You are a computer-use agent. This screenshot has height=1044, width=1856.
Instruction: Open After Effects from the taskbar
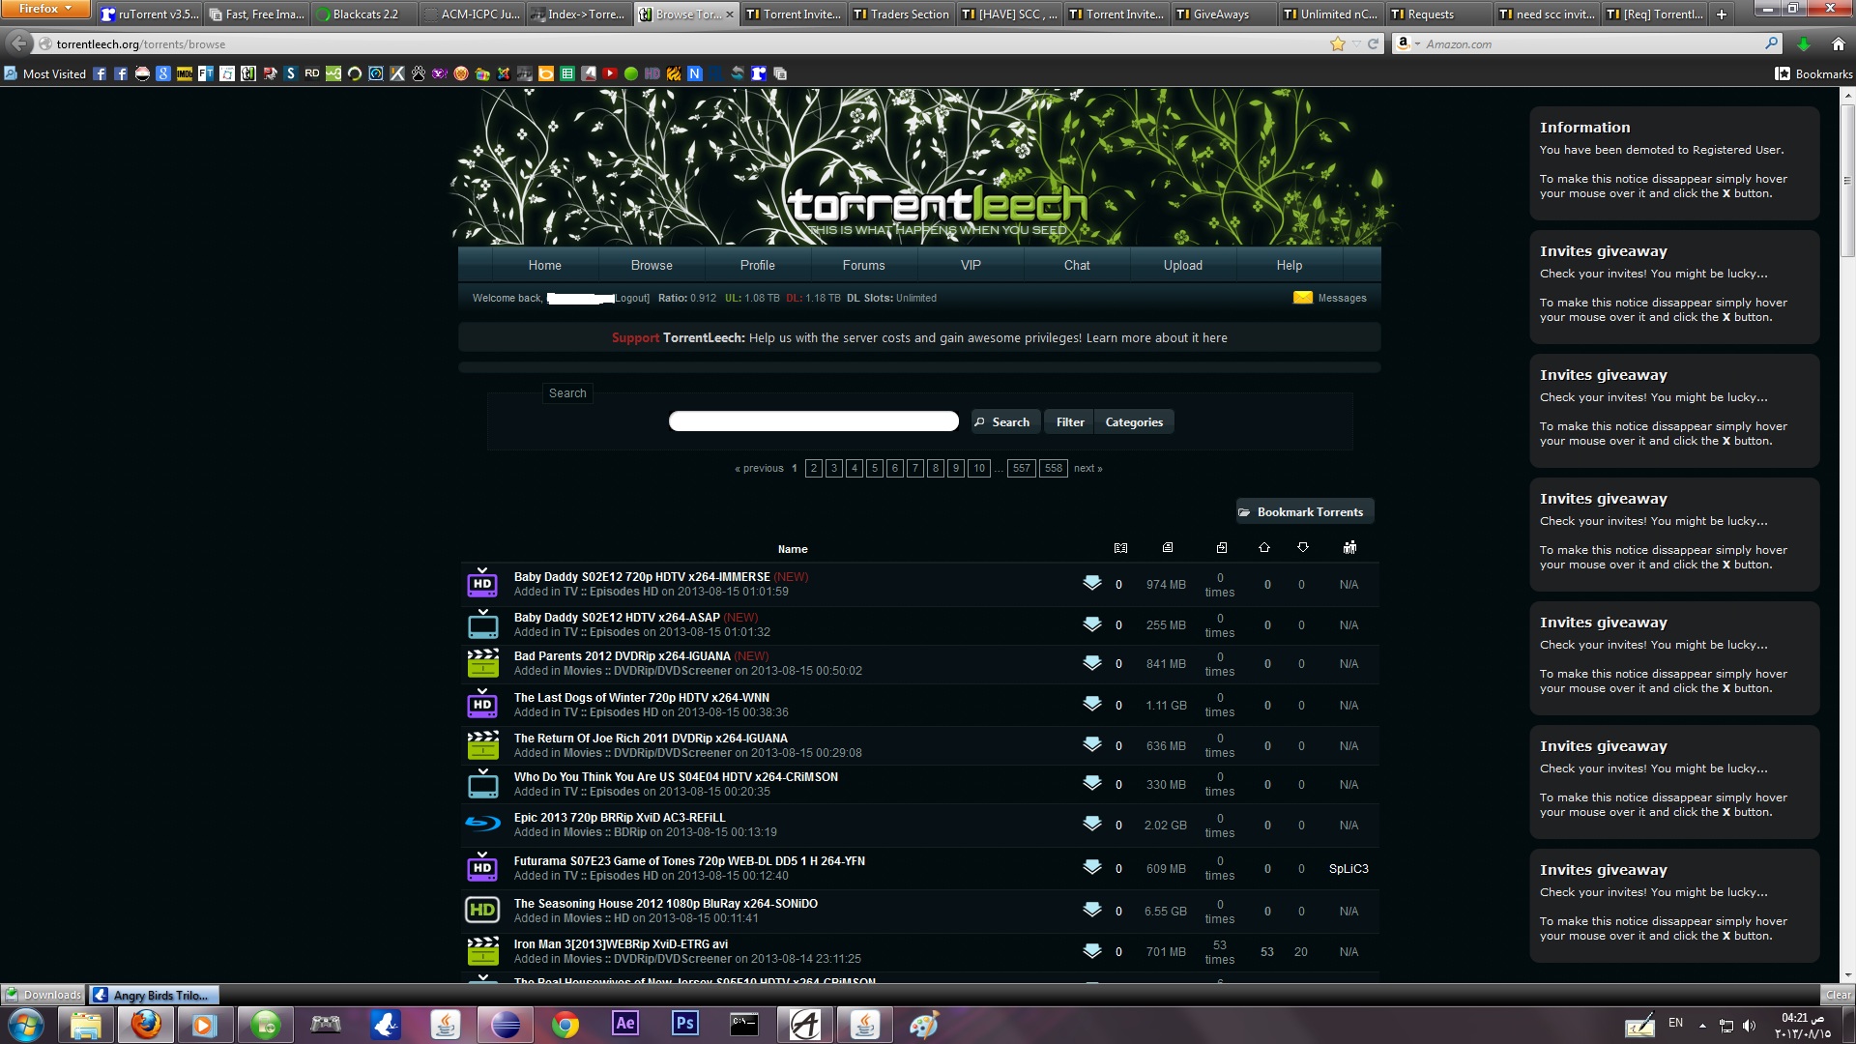point(625,1024)
